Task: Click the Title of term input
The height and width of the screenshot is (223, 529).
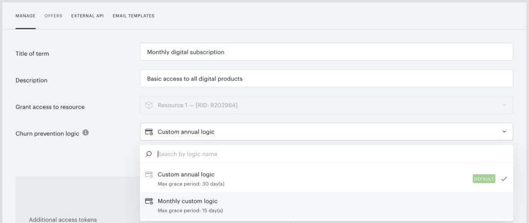Action: coord(326,52)
